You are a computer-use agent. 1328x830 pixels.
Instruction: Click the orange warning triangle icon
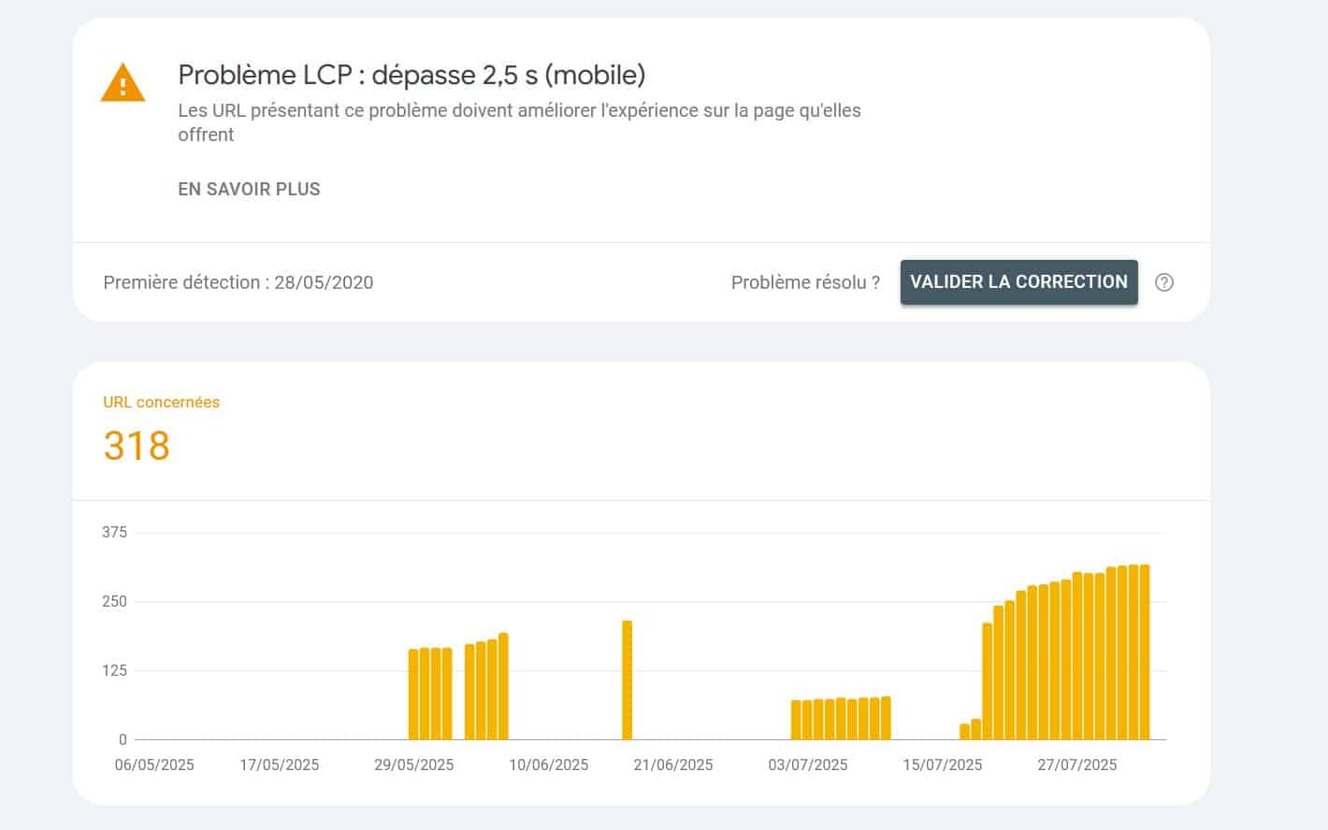pyautogui.click(x=123, y=82)
